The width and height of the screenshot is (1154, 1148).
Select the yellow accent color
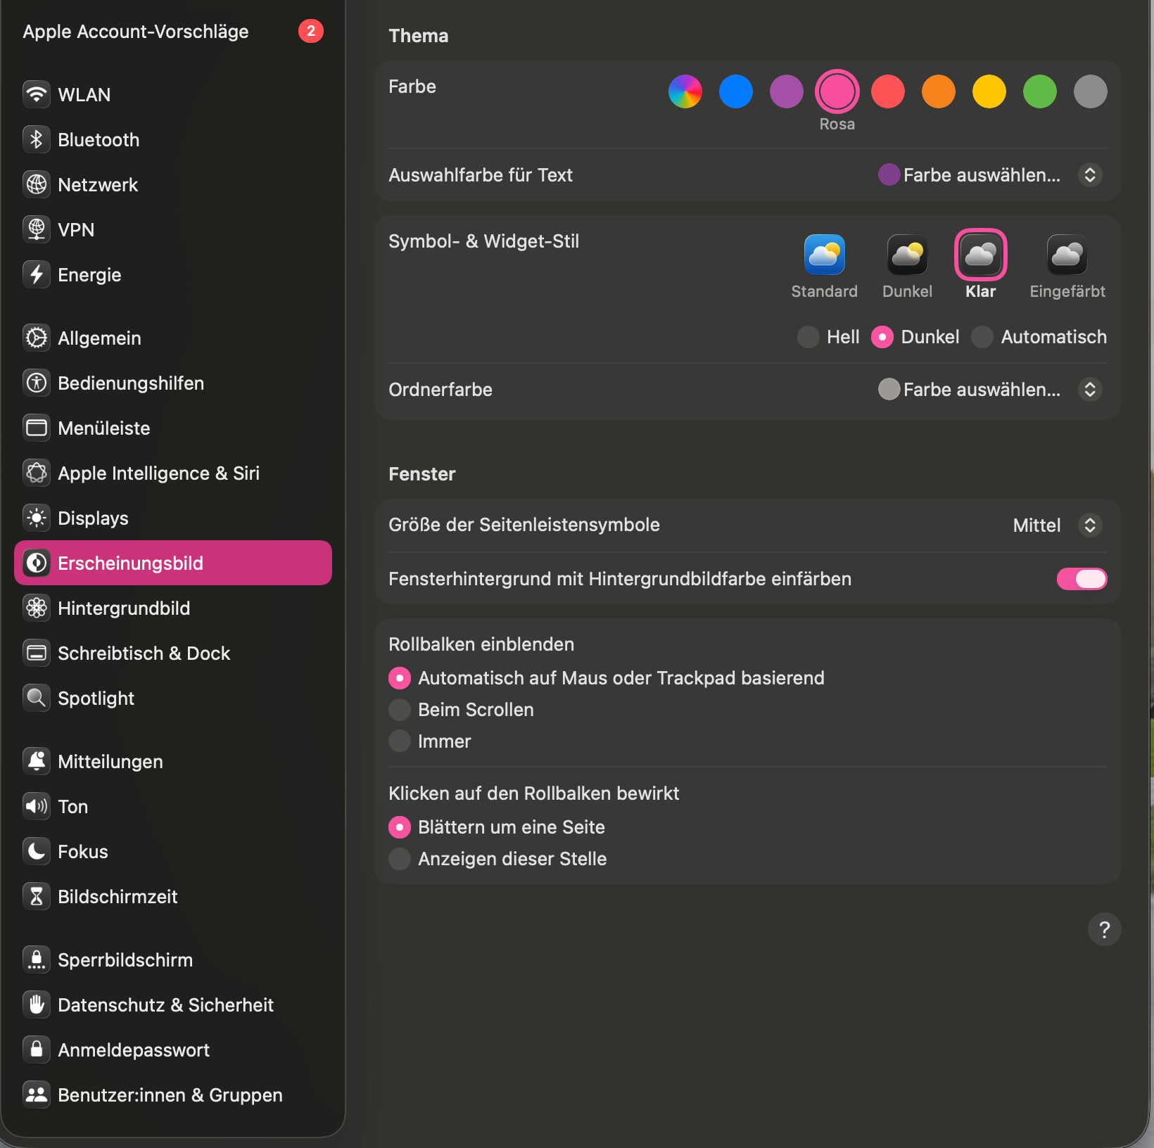pyautogui.click(x=989, y=91)
